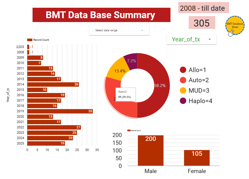Expand the Select date range control
Screen dimensions: 249x179
119,30
